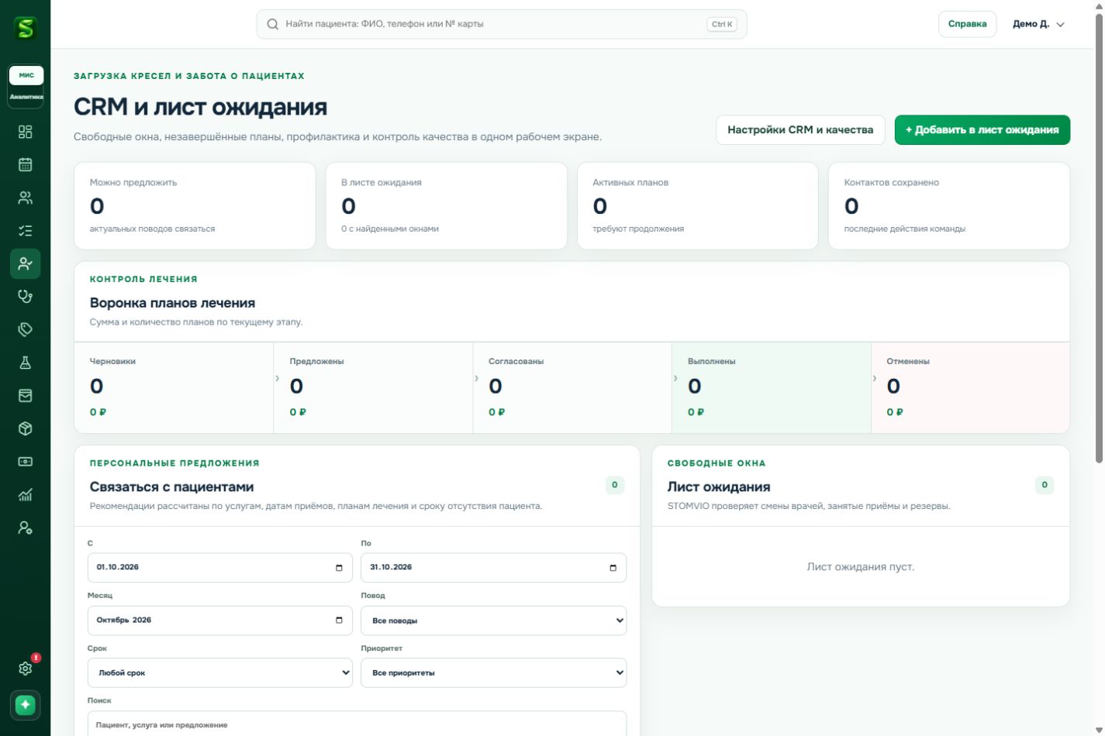Click Добавить в лист ожидания button
This screenshot has width=1105, height=736.
coord(982,129)
